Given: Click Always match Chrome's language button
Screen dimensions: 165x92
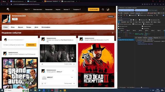Looking at the screenshot, I should point(126,10).
